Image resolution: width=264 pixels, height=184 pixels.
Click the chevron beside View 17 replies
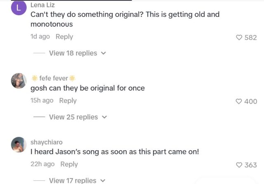[x=103, y=180]
